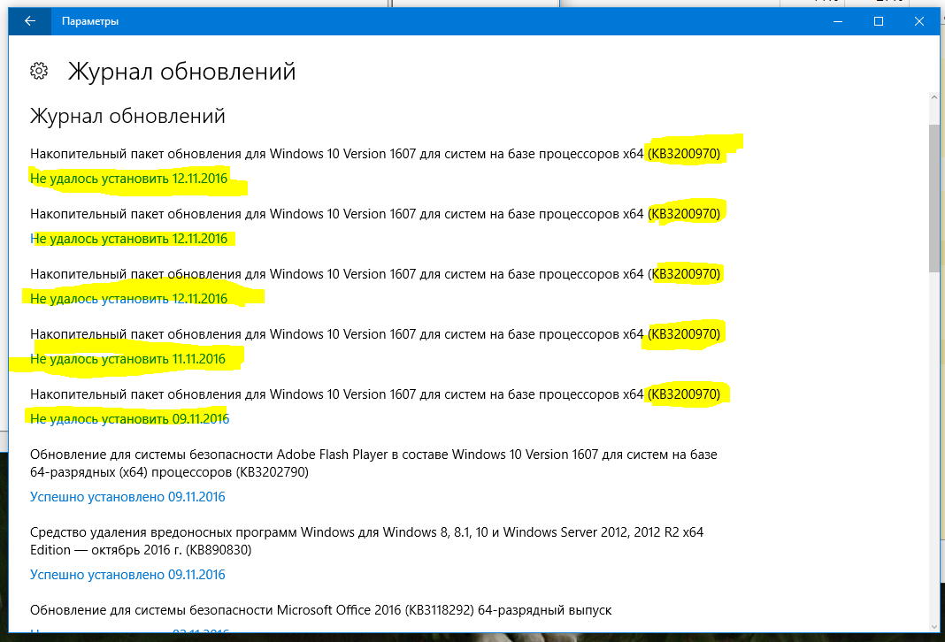Select the Параметры title text in the title bar
The height and width of the screenshot is (642, 945).
pos(93,20)
